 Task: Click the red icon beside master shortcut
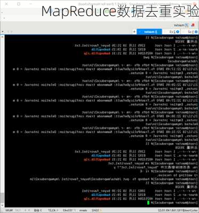[x=193, y=25]
